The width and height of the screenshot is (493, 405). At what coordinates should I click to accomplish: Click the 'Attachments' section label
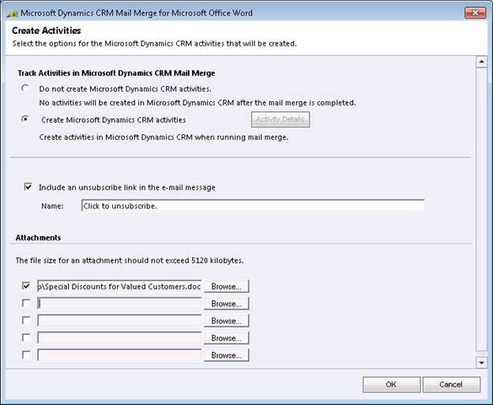coord(38,238)
